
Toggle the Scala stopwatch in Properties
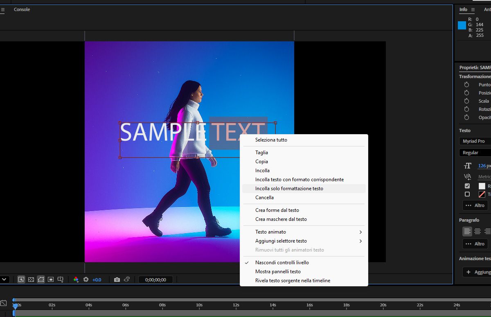pos(466,101)
